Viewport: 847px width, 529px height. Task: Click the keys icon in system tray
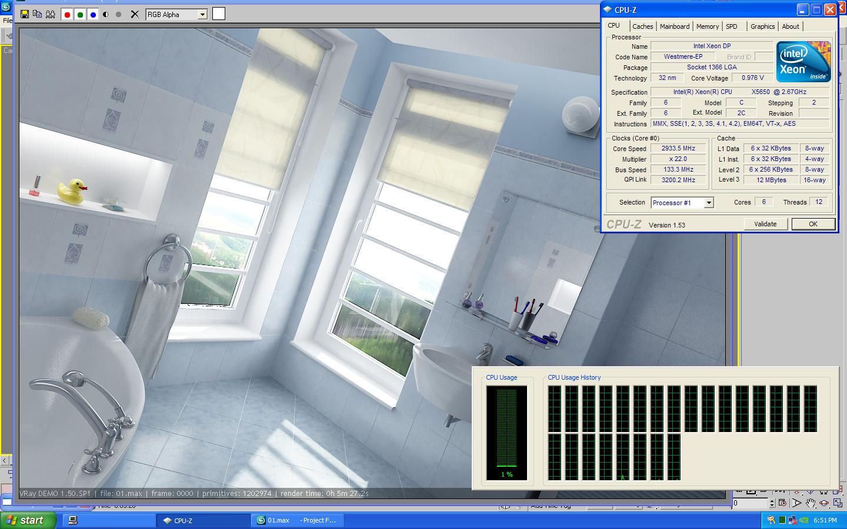[772, 520]
